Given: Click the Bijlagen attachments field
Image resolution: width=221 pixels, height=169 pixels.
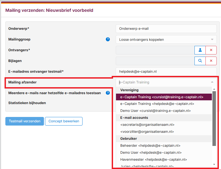Looking at the screenshot, I should 155,61.
